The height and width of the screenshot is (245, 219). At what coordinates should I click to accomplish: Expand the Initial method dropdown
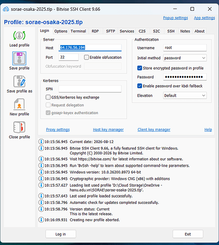click(185, 58)
